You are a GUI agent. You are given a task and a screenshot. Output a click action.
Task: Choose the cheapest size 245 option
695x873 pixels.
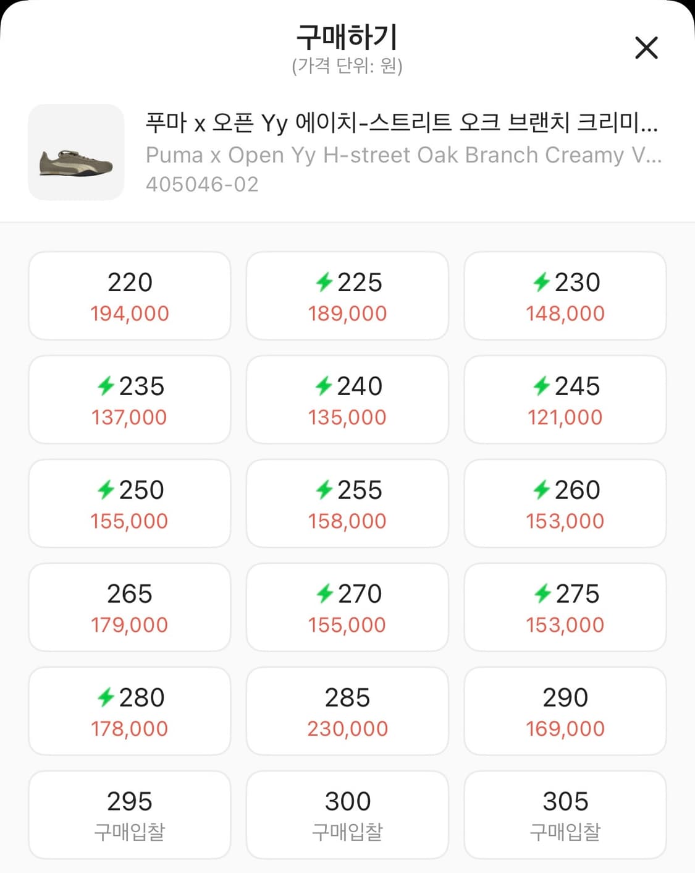(x=565, y=400)
